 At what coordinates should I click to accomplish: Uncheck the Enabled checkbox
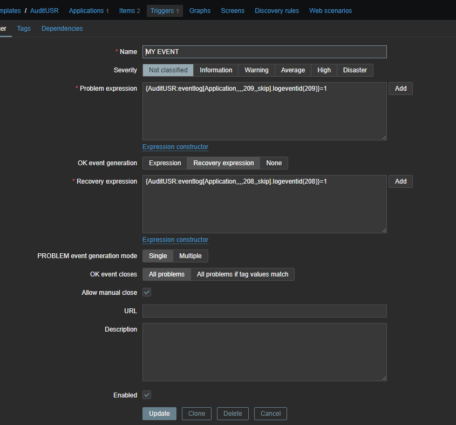coord(147,395)
